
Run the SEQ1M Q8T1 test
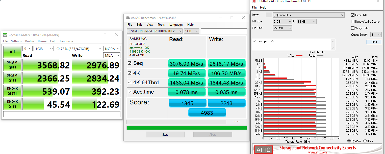pyautogui.click(x=12, y=65)
